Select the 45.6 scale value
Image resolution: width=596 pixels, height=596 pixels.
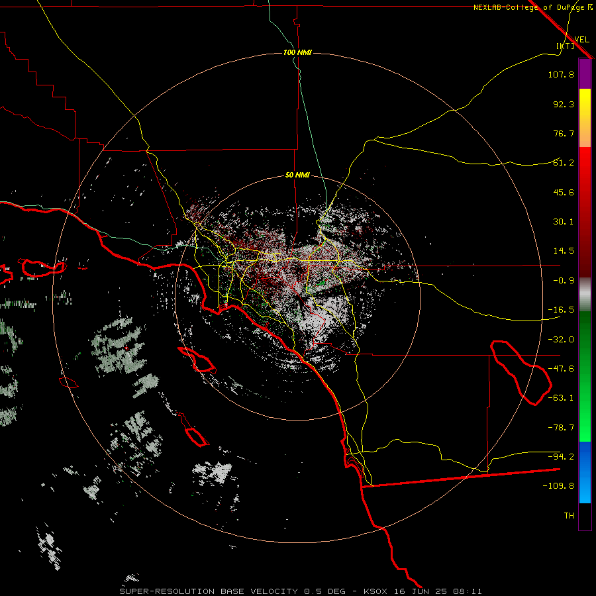coord(564,192)
